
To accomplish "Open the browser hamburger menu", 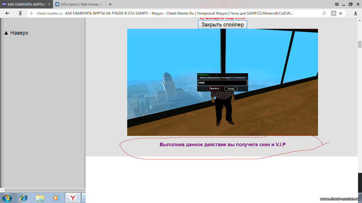I will [x=337, y=4].
